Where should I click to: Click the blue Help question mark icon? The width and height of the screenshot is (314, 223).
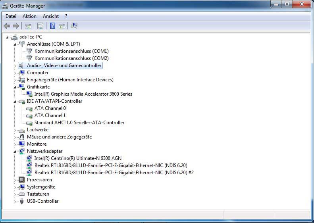pos(52,26)
